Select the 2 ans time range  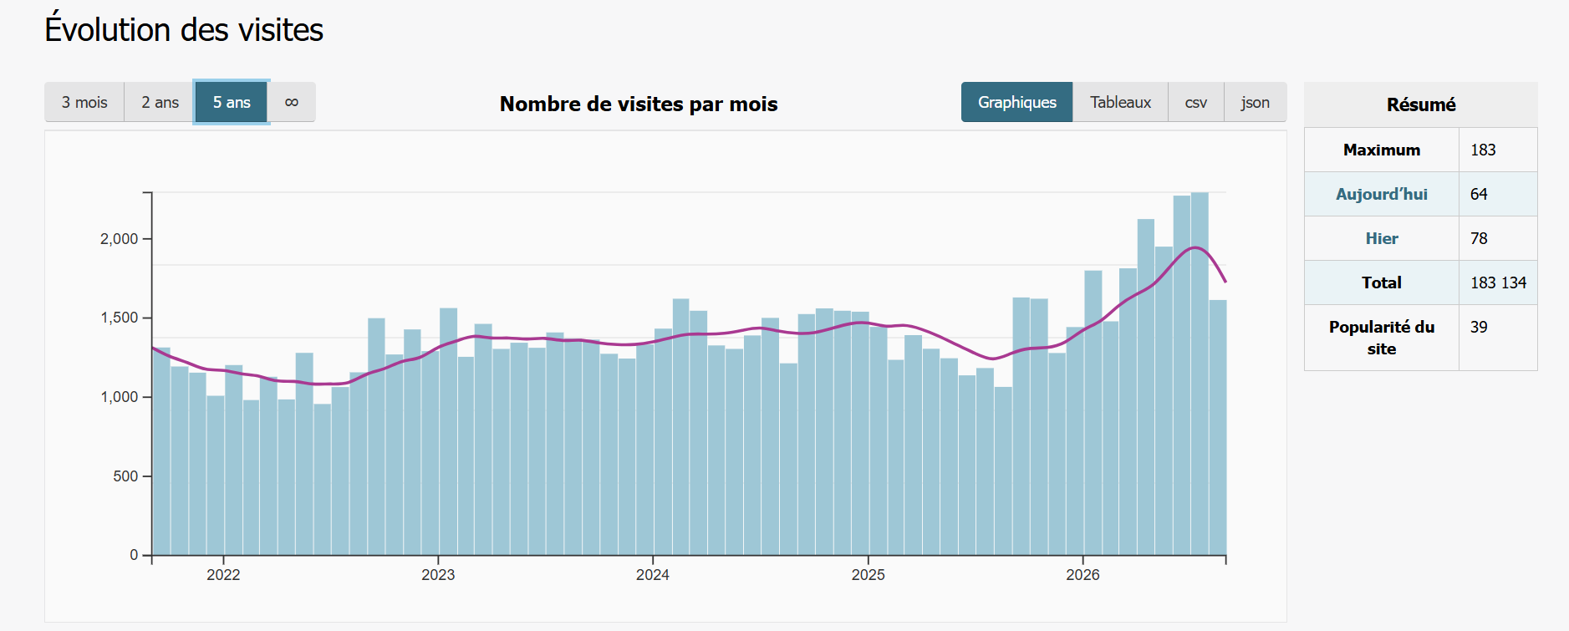(160, 102)
